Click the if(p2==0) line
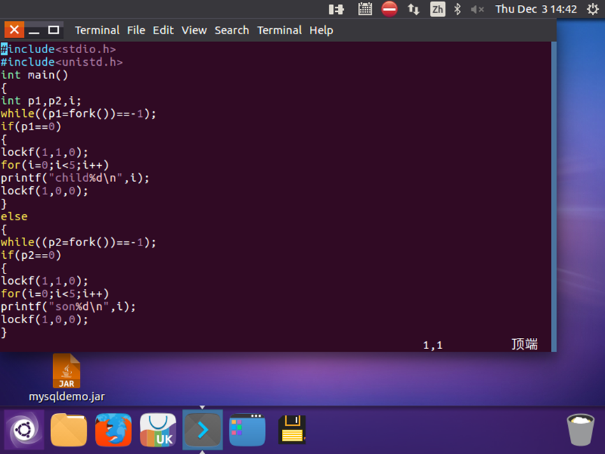The height and width of the screenshot is (454, 605). 31,255
